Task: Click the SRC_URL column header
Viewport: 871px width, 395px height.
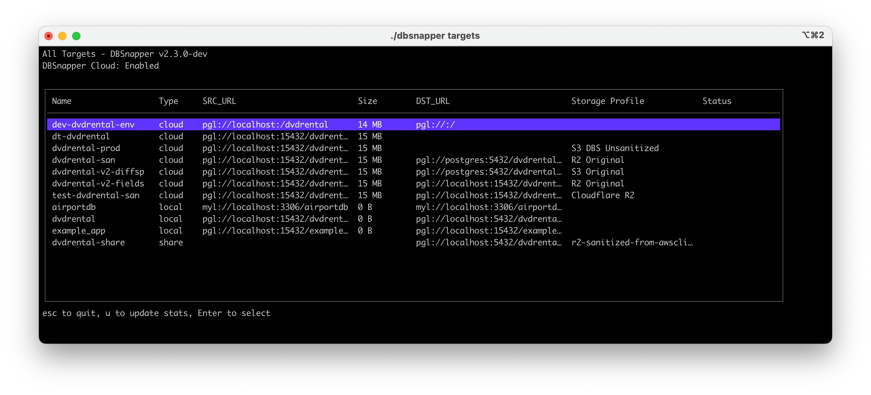Action: pyautogui.click(x=219, y=101)
